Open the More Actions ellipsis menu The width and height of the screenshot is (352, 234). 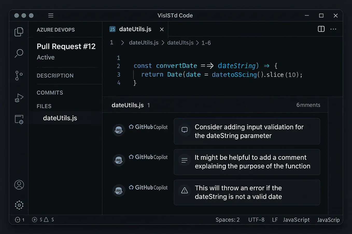(333, 29)
